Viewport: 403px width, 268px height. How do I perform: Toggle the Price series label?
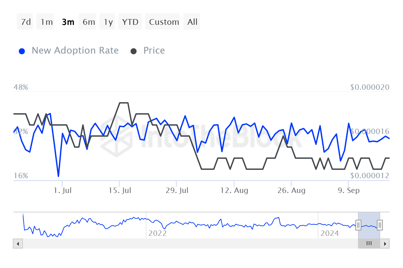tap(154, 51)
